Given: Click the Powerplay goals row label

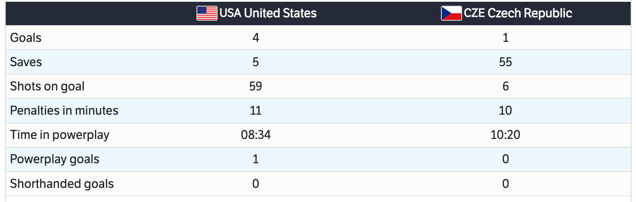Looking at the screenshot, I should pyautogui.click(x=55, y=159).
